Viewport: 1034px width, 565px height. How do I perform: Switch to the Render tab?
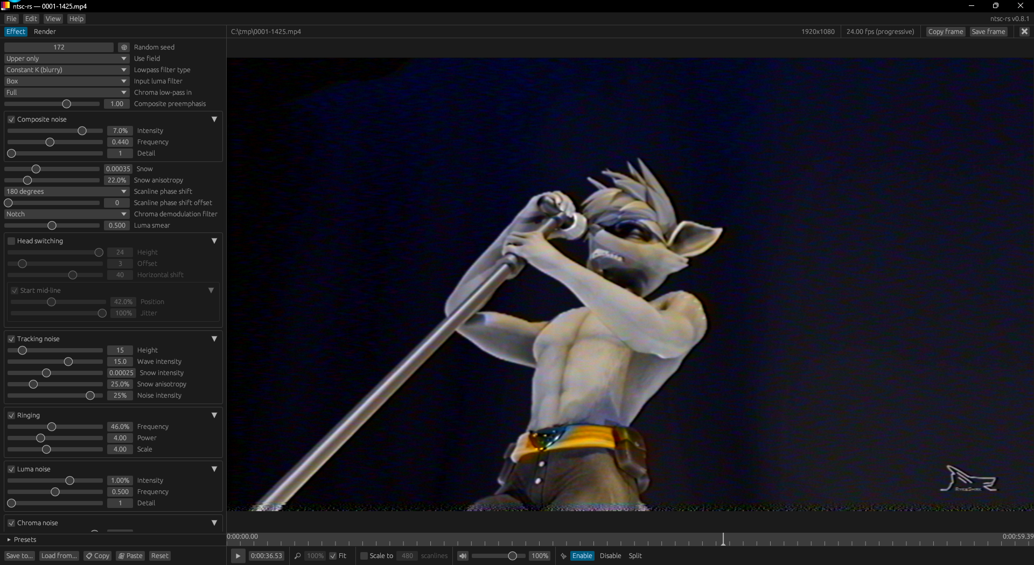(x=45, y=32)
